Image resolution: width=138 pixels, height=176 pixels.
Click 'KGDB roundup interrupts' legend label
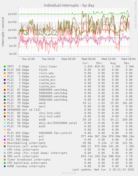[26, 166]
